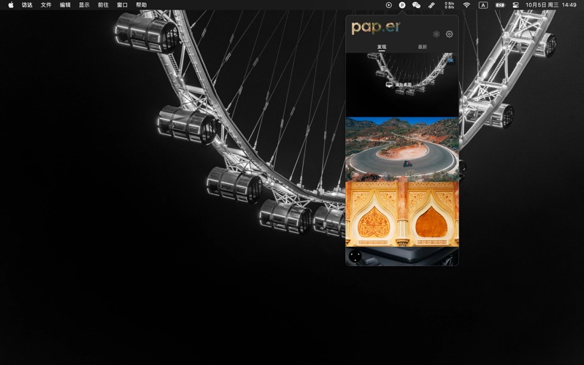Switch to the 最新 tab
This screenshot has height=365, width=584.
click(x=423, y=47)
